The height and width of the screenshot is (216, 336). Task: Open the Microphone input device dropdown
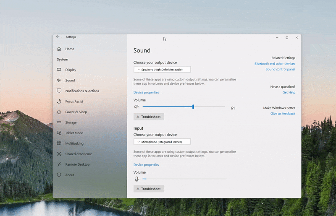[162, 142]
